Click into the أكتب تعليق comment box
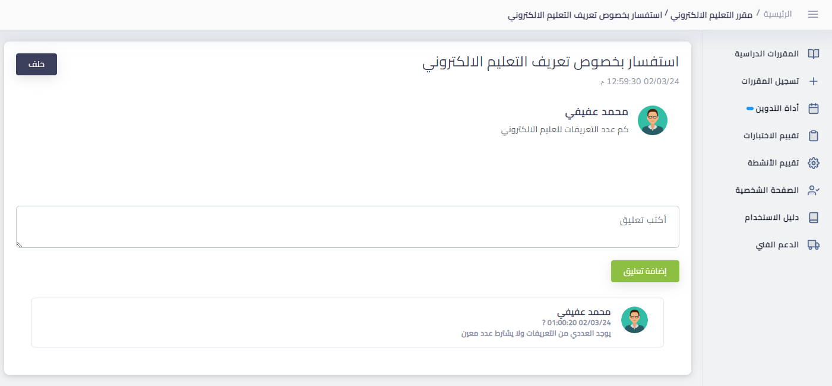The image size is (832, 386). pyautogui.click(x=347, y=227)
